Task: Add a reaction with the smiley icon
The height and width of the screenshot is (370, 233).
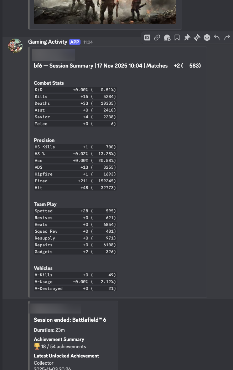Action: tap(207, 38)
